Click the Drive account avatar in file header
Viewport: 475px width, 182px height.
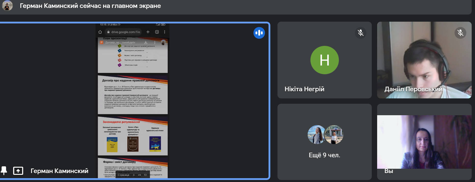(163, 43)
